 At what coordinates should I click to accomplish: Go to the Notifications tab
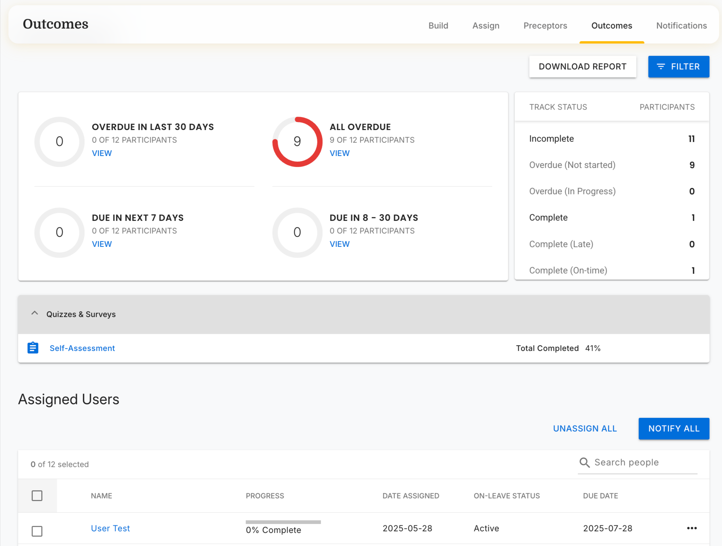point(681,26)
